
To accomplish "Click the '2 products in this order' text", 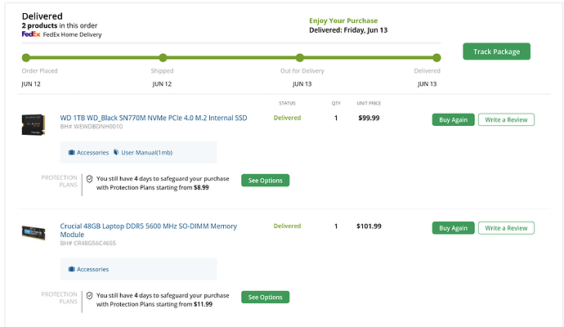I will point(60,25).
